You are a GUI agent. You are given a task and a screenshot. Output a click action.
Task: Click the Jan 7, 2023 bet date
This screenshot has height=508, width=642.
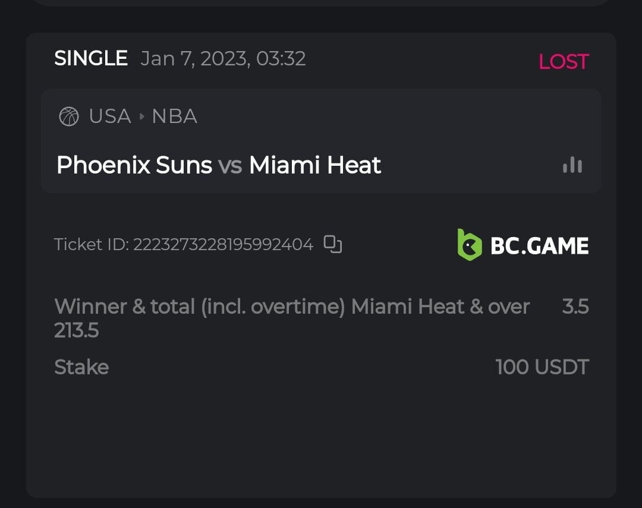223,58
